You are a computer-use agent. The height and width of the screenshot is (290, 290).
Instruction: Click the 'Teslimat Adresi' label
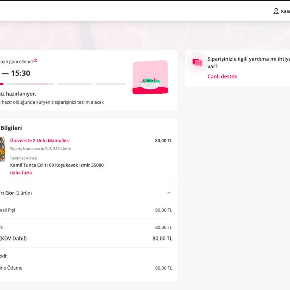[23, 158]
